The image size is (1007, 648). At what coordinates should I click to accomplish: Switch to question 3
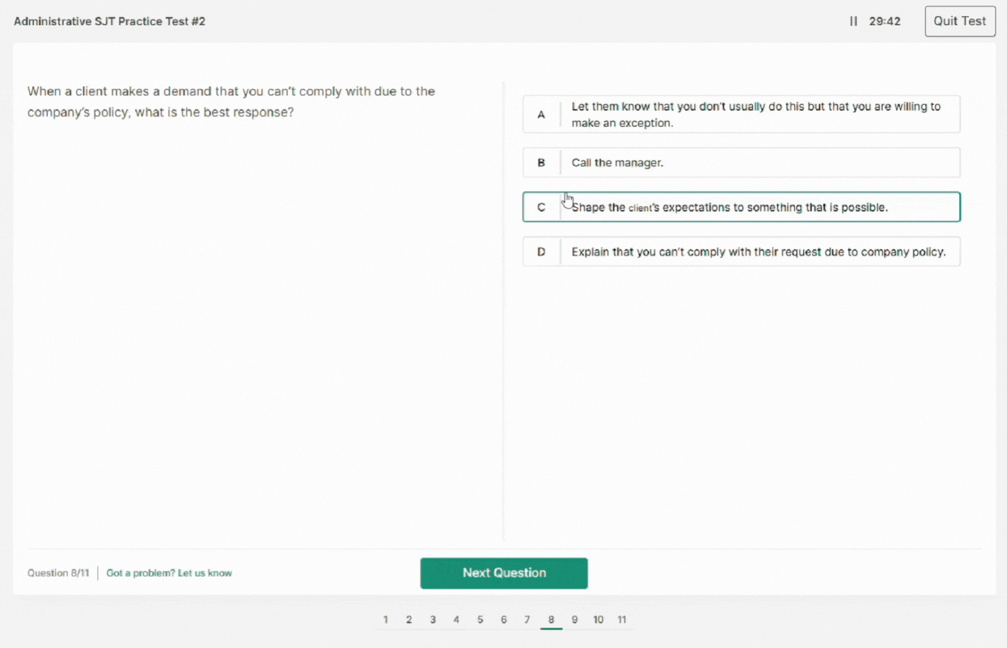pyautogui.click(x=433, y=620)
